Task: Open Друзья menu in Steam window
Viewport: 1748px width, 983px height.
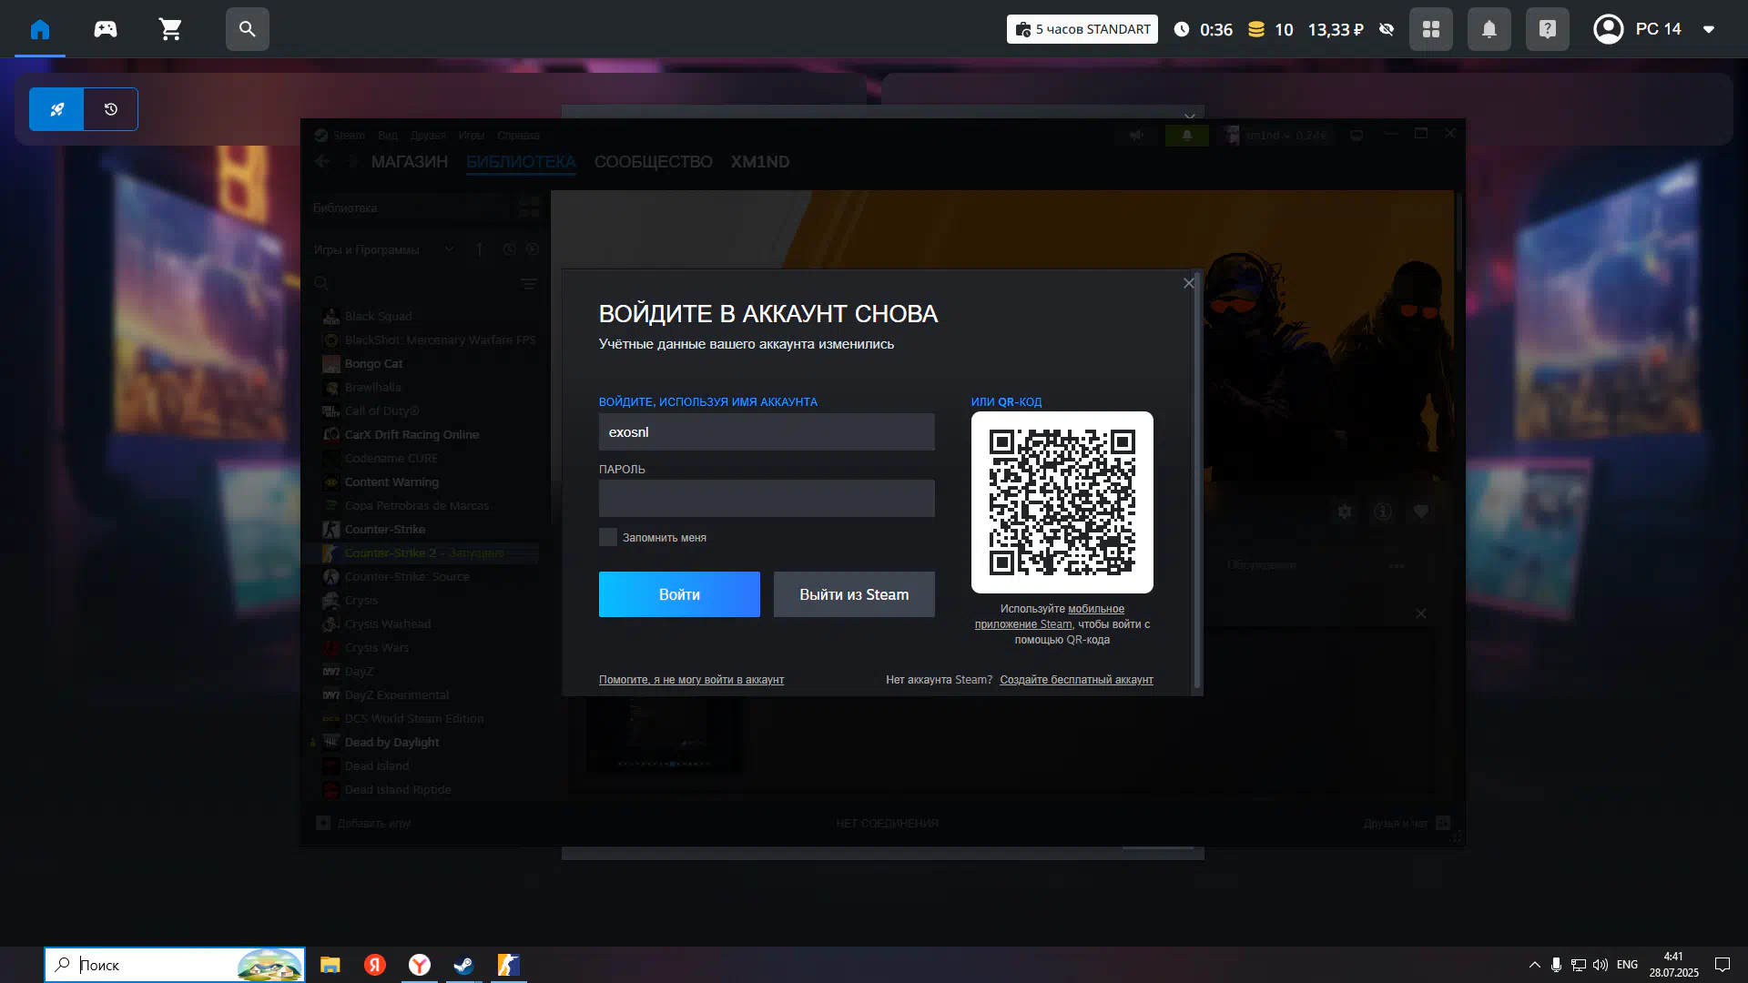Action: click(x=428, y=136)
